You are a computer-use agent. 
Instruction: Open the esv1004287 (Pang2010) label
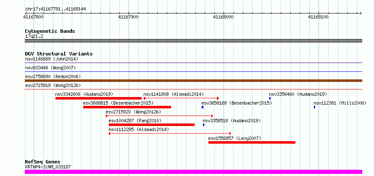point(135,121)
